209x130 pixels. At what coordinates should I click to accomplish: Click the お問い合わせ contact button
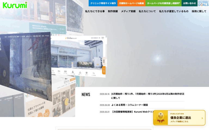click(189, 3)
